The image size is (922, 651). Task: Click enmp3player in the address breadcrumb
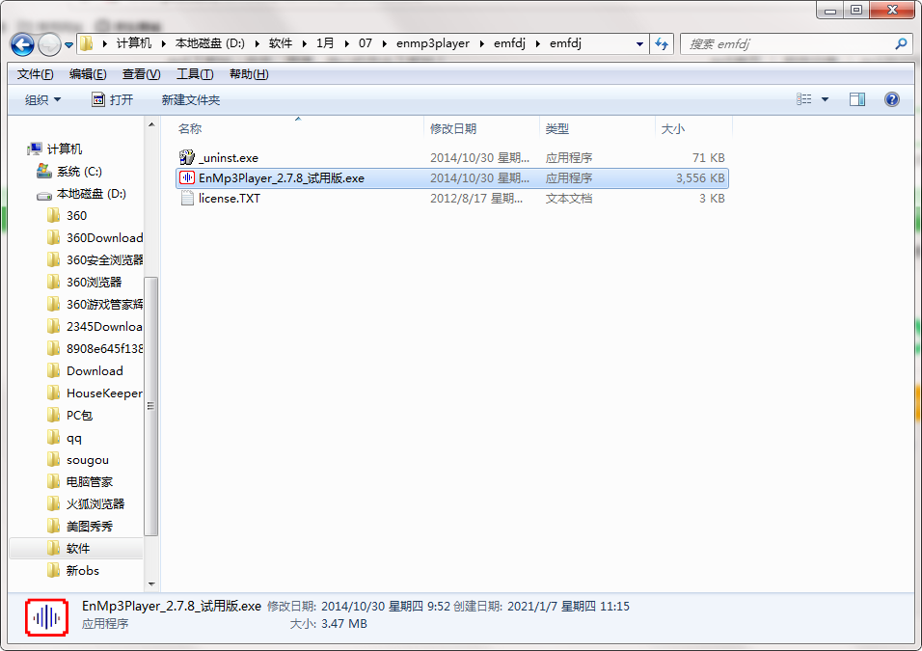433,43
